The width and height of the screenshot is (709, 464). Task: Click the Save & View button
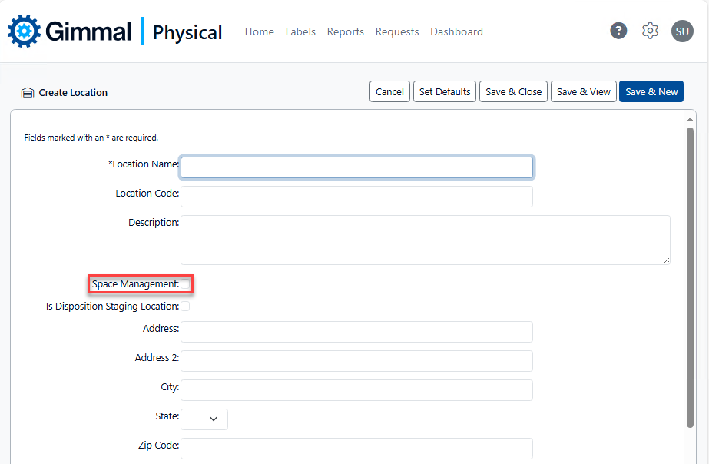coord(584,91)
